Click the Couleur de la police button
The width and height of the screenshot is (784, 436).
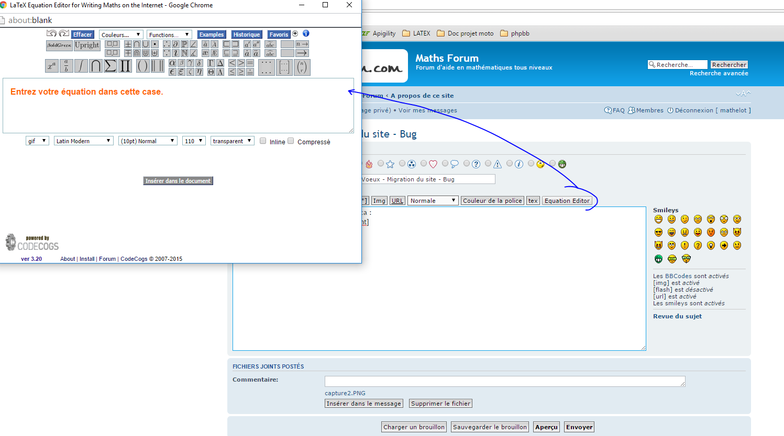click(492, 201)
